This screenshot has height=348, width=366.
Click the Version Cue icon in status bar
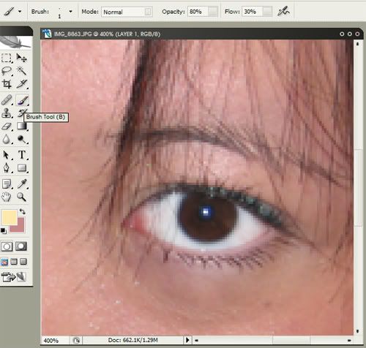pos(76,340)
